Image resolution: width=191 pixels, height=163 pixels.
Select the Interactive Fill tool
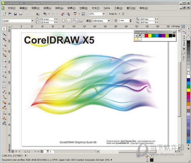tap(4, 123)
